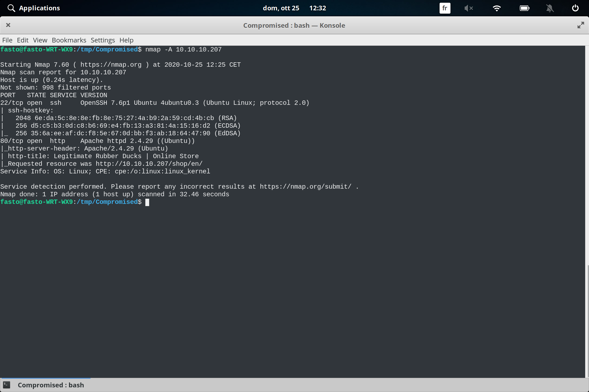589x392 pixels.
Task: Click the Wi-Fi signal icon in the tray
Action: (x=497, y=8)
